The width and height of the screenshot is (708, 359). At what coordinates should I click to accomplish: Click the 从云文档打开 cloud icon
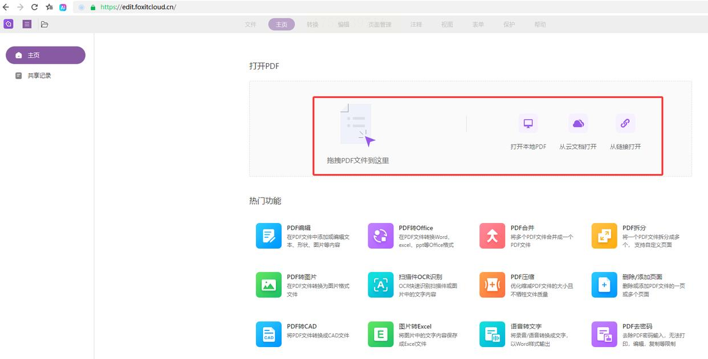(578, 123)
